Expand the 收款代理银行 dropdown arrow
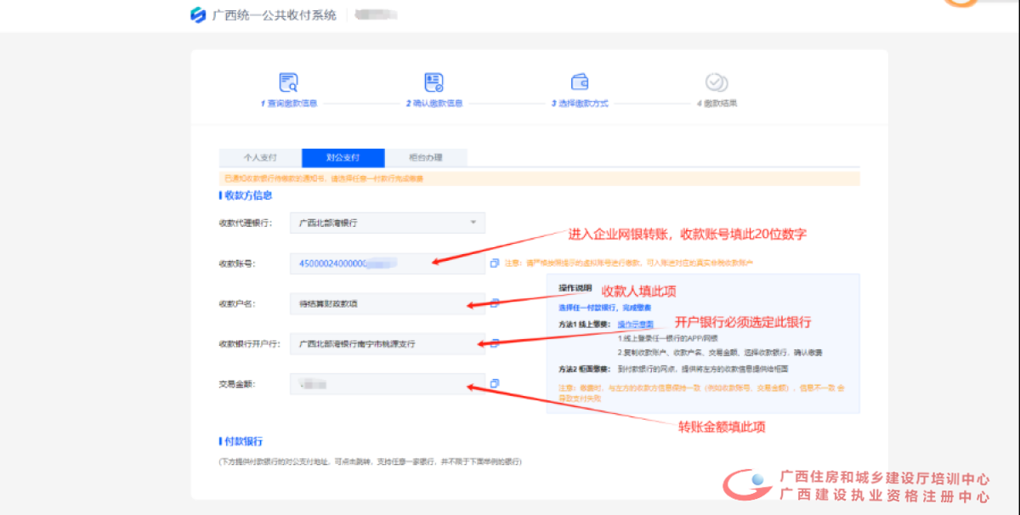1020x515 pixels. [x=473, y=223]
